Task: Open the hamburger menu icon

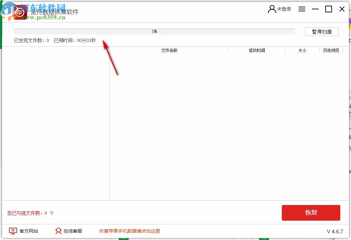Action: click(x=302, y=9)
